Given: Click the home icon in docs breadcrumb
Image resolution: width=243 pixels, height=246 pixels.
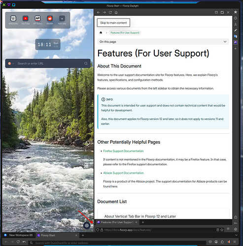Looking at the screenshot, I should tap(101, 32).
